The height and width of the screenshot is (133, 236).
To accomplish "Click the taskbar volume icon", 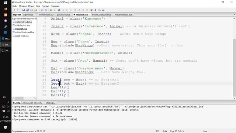I will pos(8,106).
